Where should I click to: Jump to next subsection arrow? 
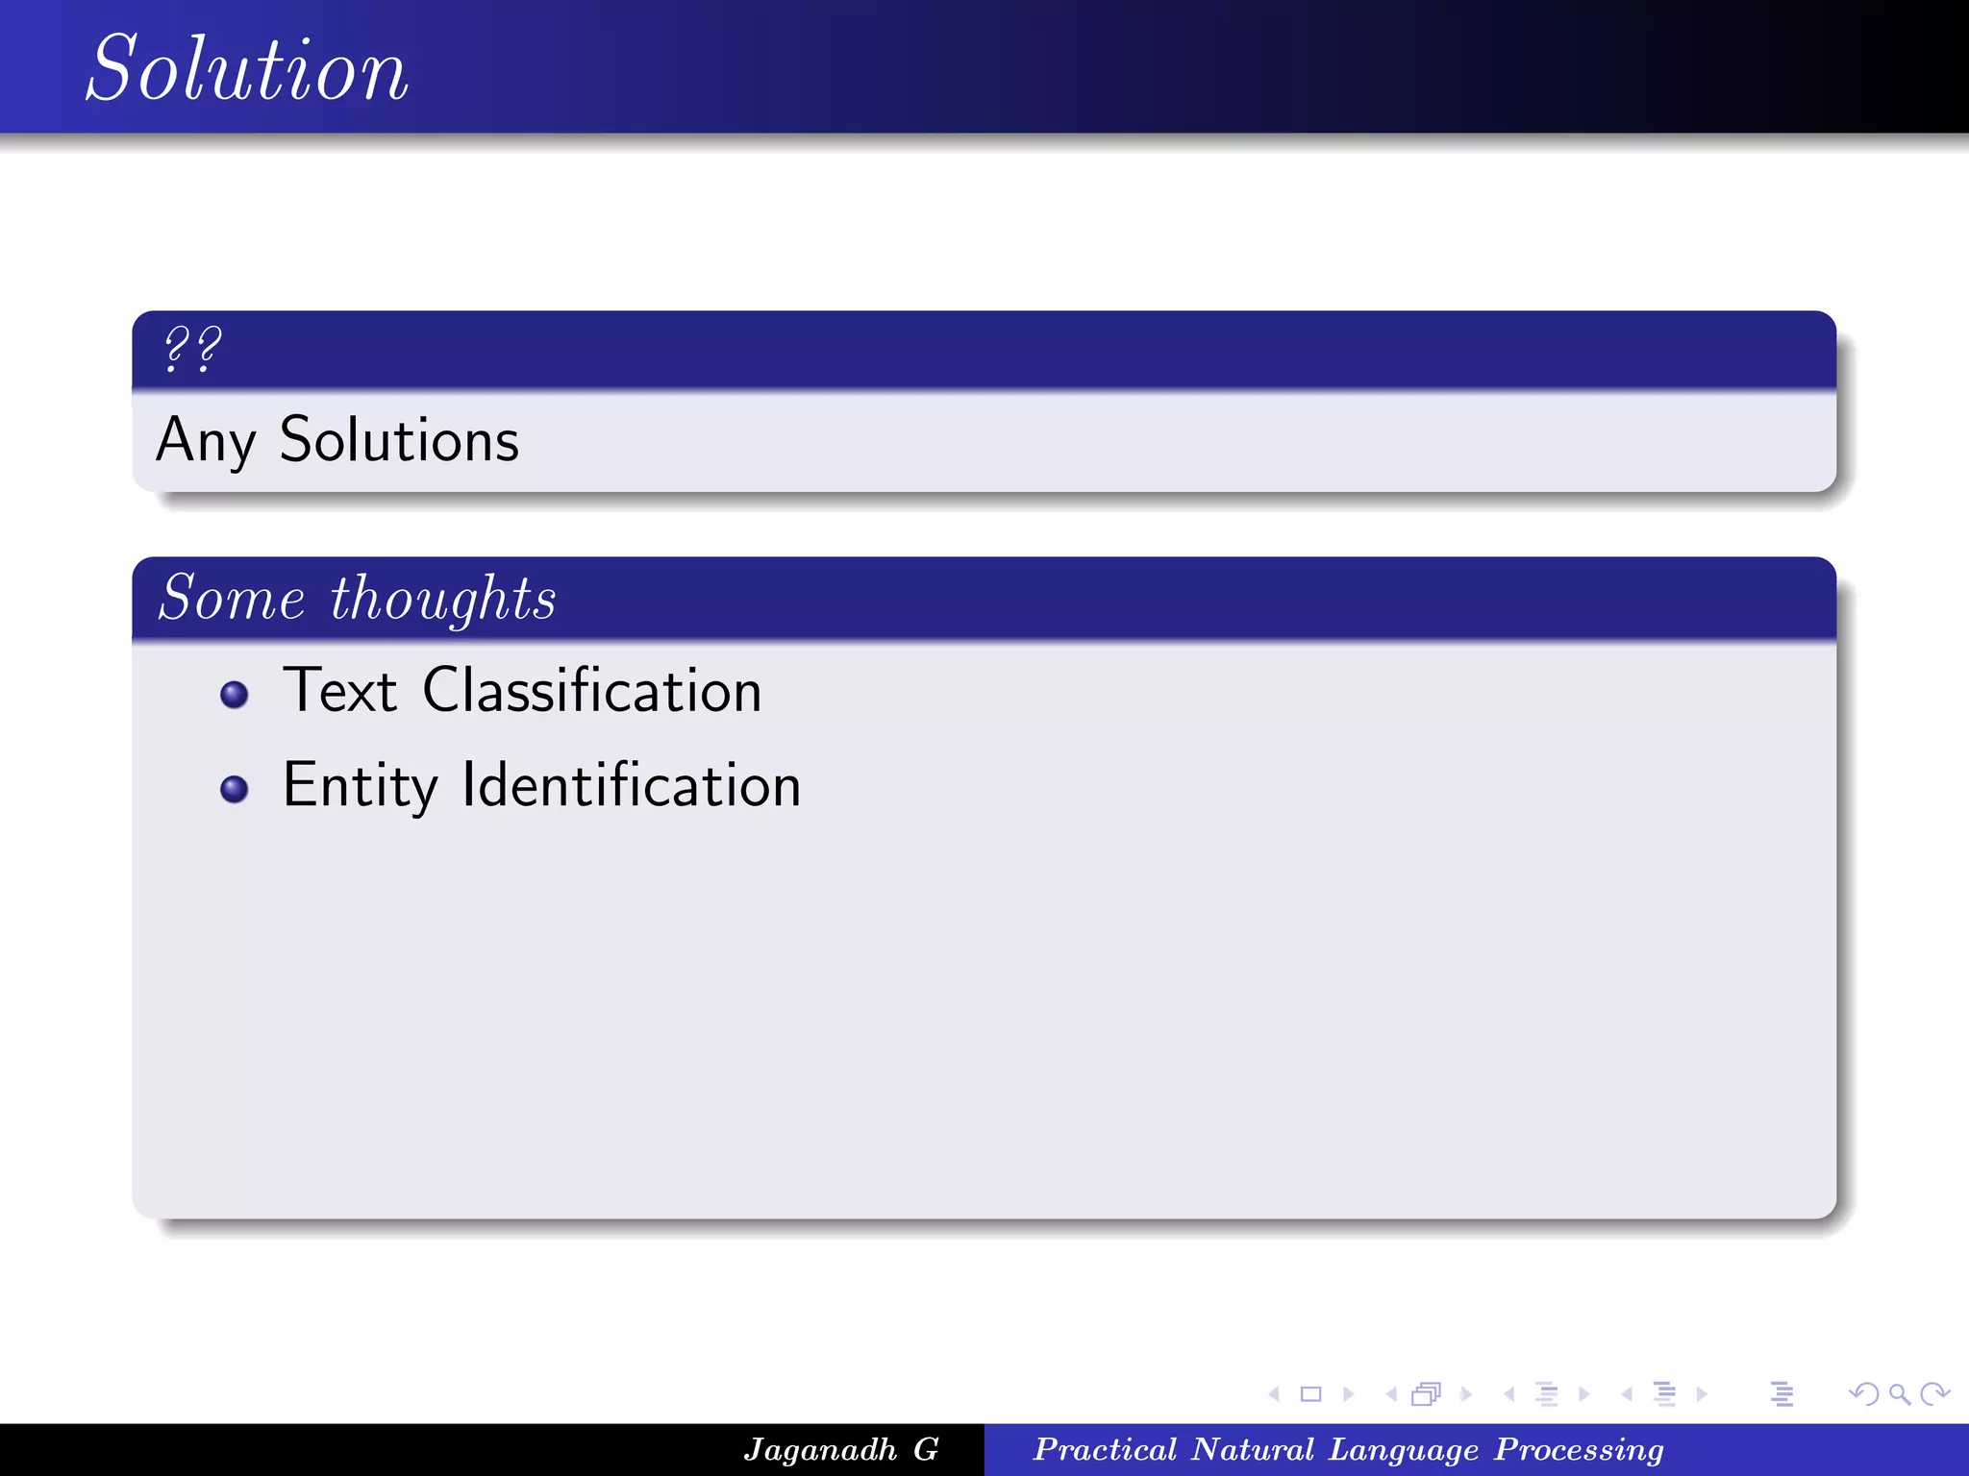click(1583, 1393)
